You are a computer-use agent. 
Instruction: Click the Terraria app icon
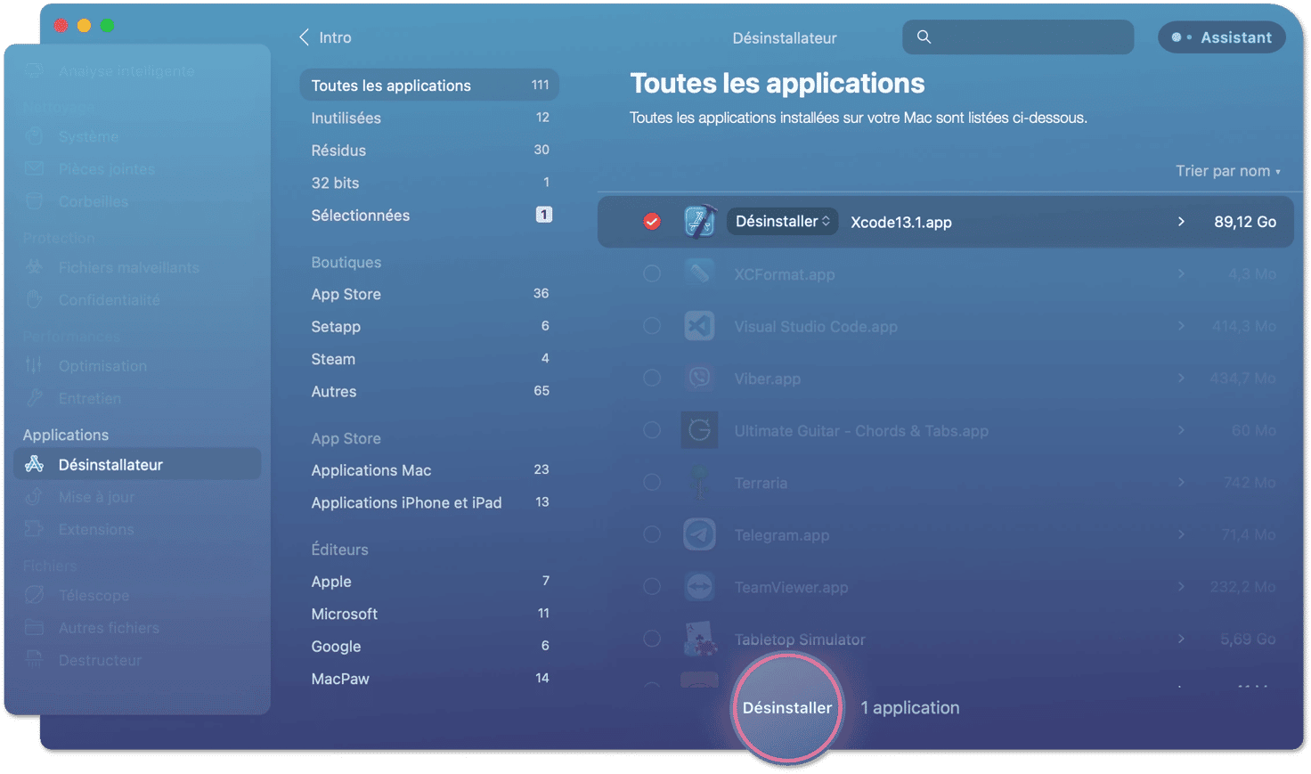(699, 483)
